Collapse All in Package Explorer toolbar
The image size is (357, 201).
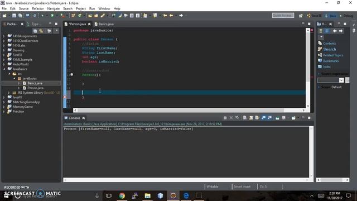pos(35,31)
